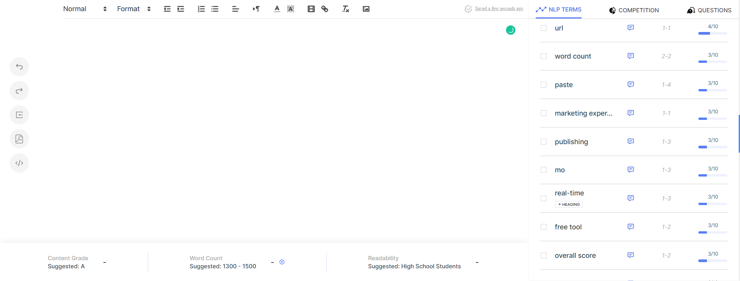The image size is (740, 281).
Task: Click the 'Saved a few seconds ago' link
Action: (499, 8)
